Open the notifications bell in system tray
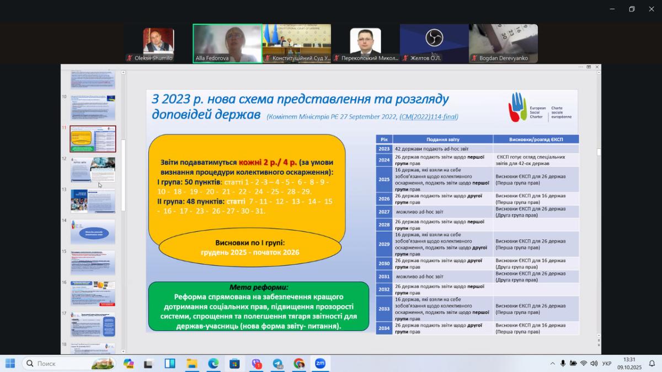 (x=652, y=363)
